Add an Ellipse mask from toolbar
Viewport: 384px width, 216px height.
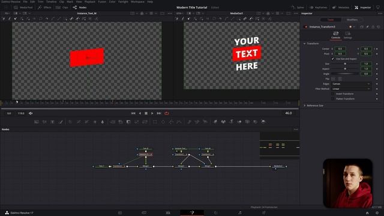(163, 122)
